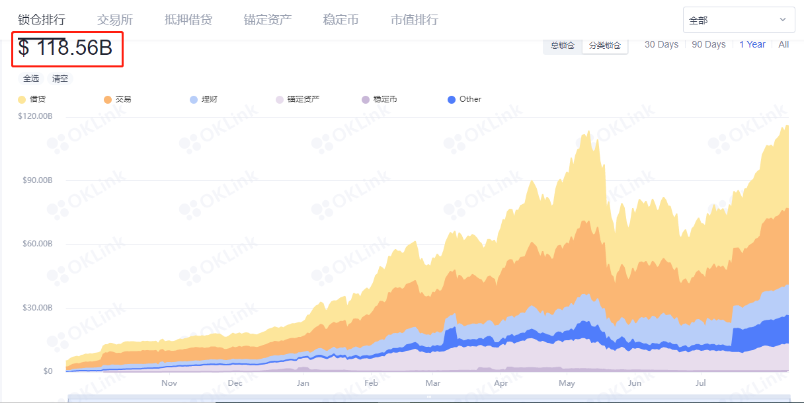
Task: Click the 清空 button
Action: point(60,79)
